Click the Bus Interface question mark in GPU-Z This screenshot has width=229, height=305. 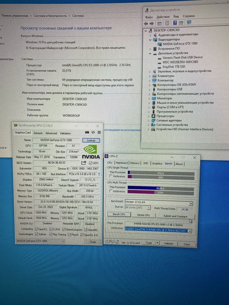point(99,174)
